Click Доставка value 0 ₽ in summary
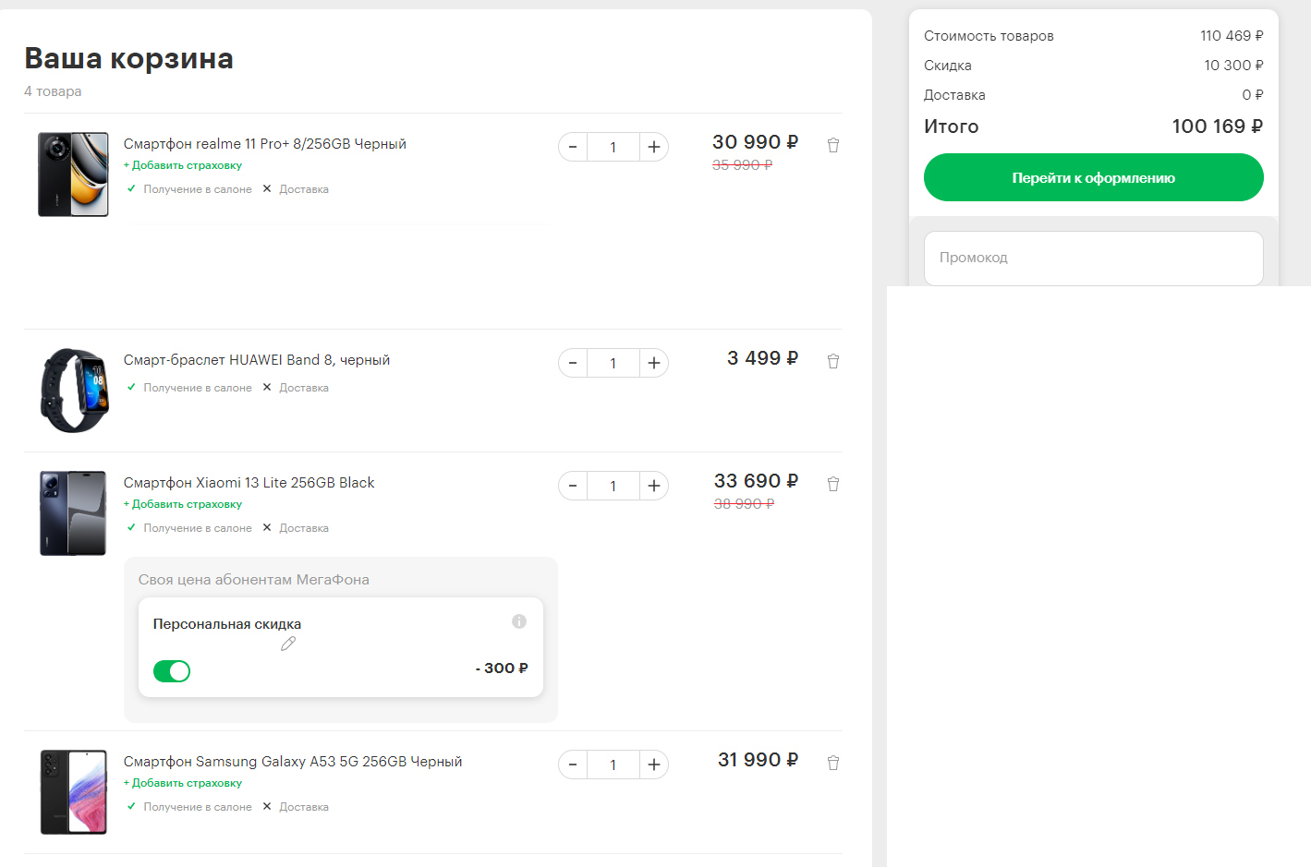 (1253, 95)
